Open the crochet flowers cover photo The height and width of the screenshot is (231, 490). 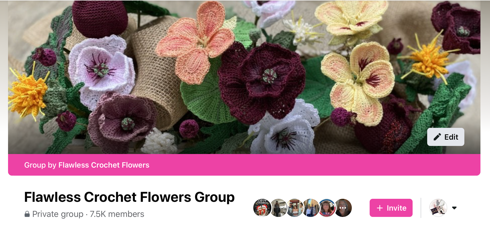[244, 77]
